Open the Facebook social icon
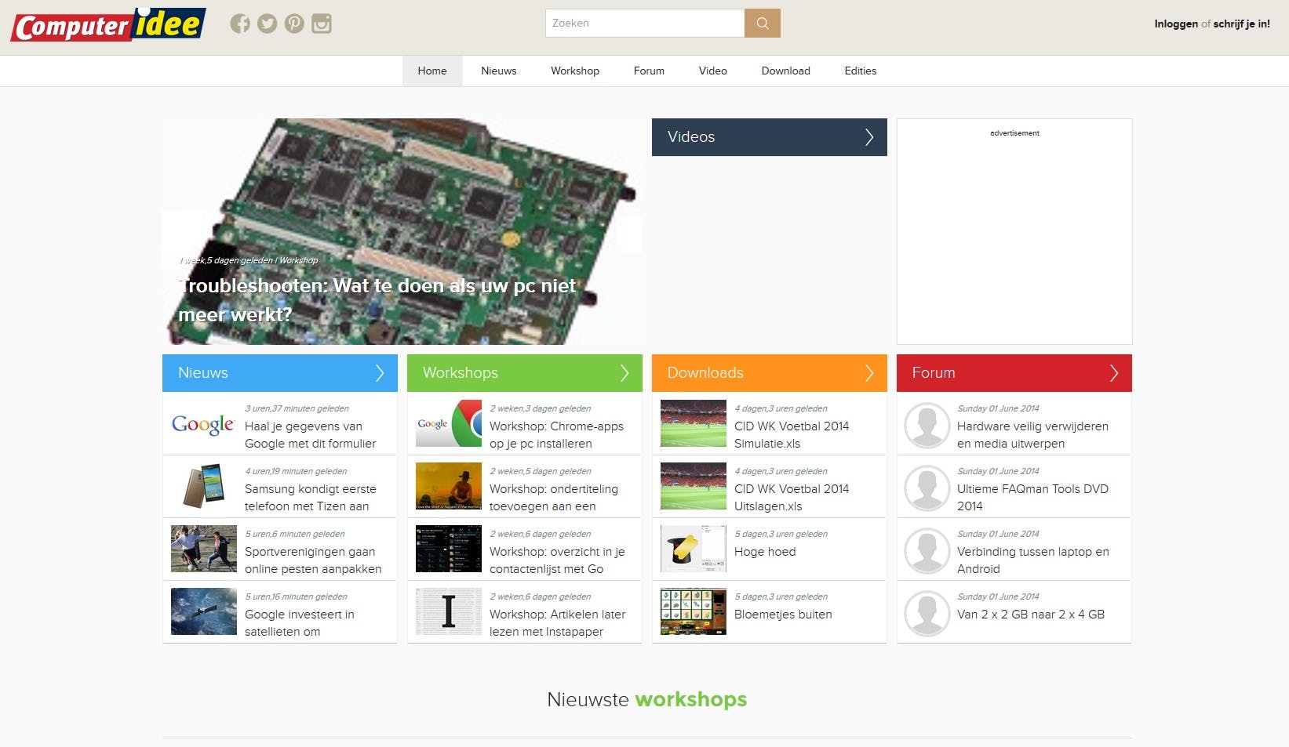Image resolution: width=1289 pixels, height=747 pixels. (240, 24)
